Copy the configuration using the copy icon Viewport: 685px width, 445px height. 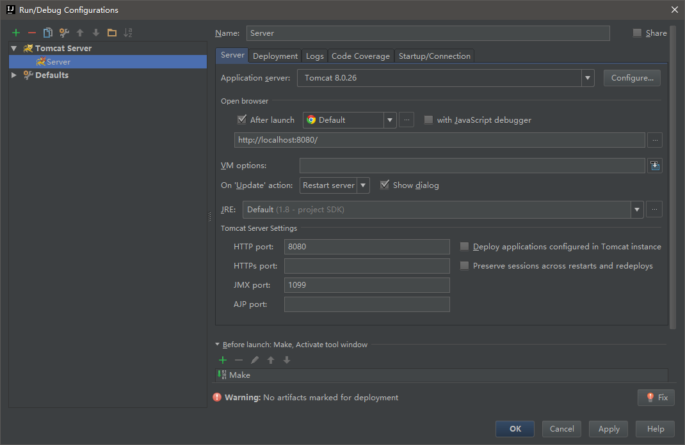point(48,33)
